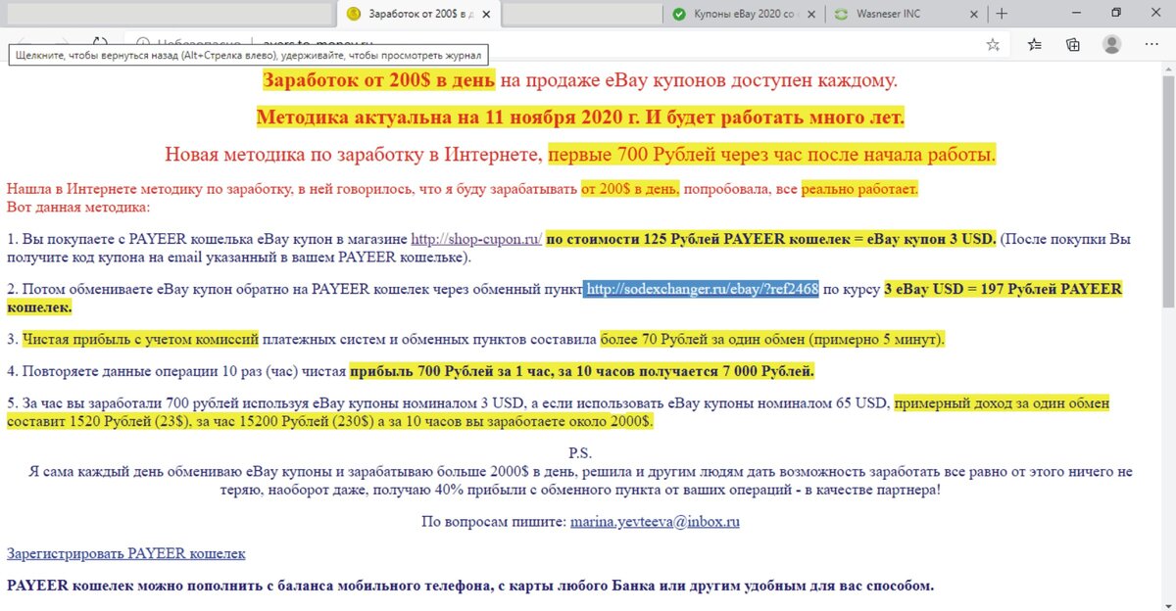Add this page to favorites with the star icon
1176x611 pixels.
[x=993, y=44]
